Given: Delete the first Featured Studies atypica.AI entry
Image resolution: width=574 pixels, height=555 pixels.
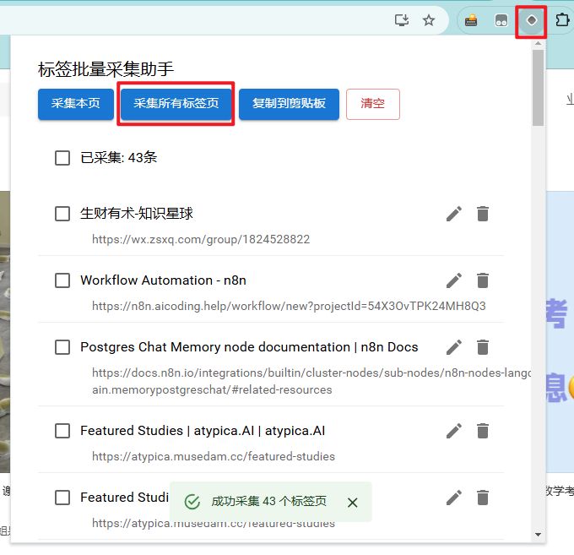Looking at the screenshot, I should 483,431.
